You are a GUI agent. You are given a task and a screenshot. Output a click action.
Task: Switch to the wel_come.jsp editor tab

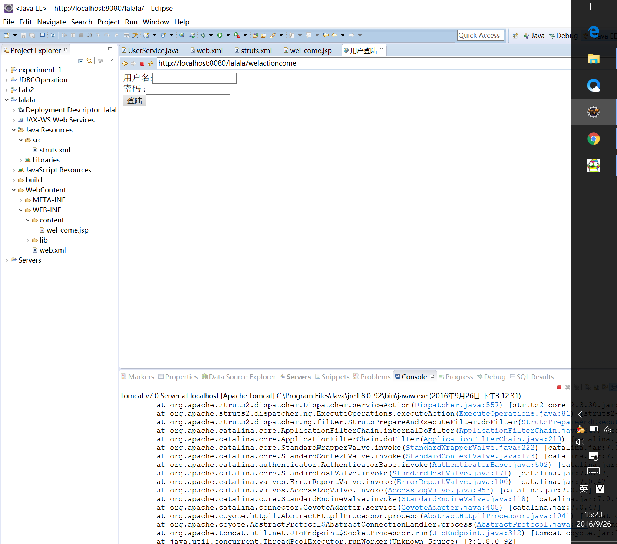point(308,50)
